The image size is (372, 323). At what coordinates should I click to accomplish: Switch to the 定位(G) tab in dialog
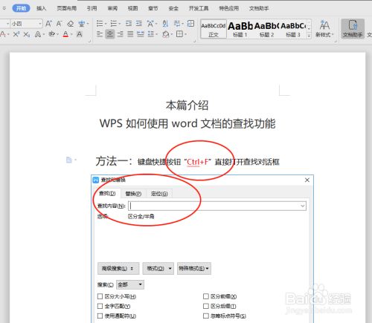159,194
